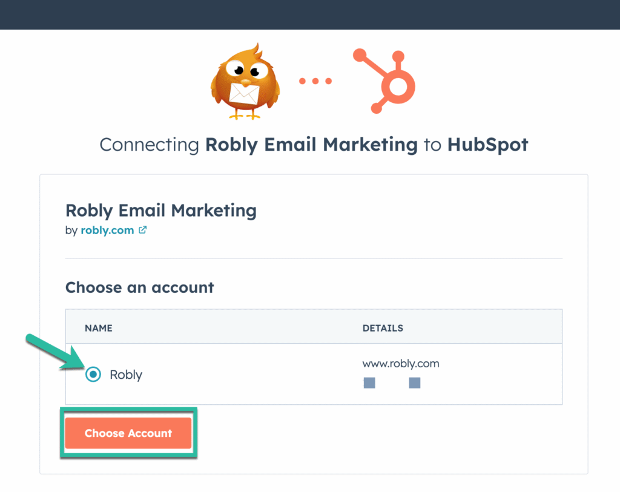
Task: Click the Connecting Robly Email Marketing to HubSpot heading
Action: pos(314,145)
